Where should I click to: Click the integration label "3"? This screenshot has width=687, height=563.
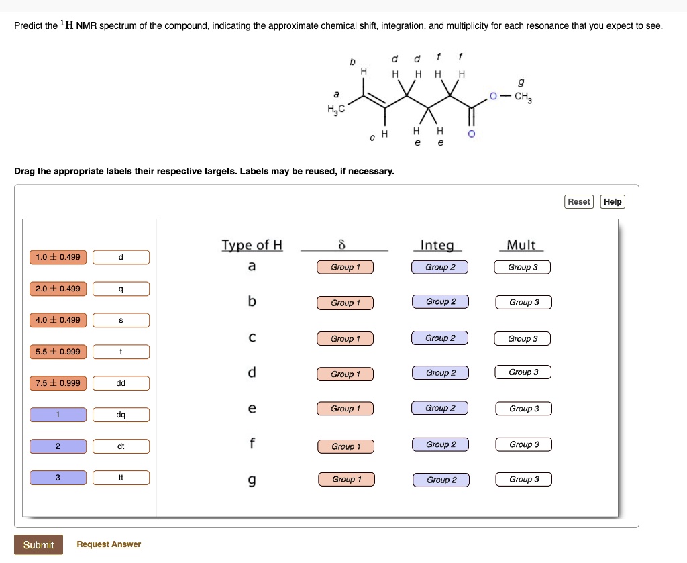pos(58,478)
